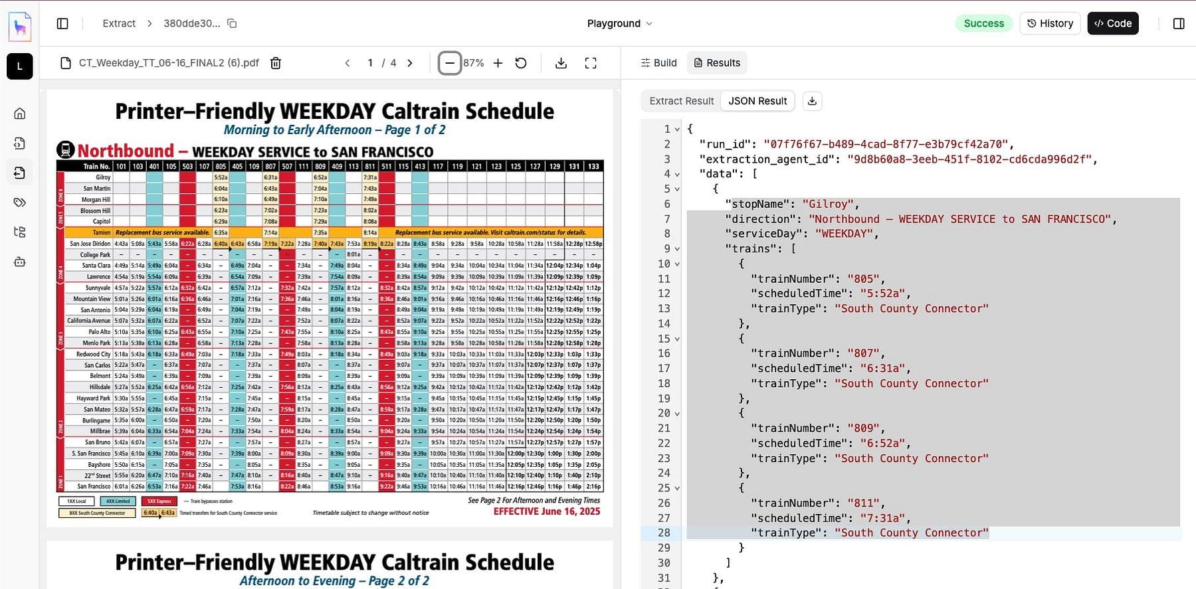The width and height of the screenshot is (1196, 589).
Task: Open the Extract breadcrumb link
Action: pyautogui.click(x=119, y=23)
